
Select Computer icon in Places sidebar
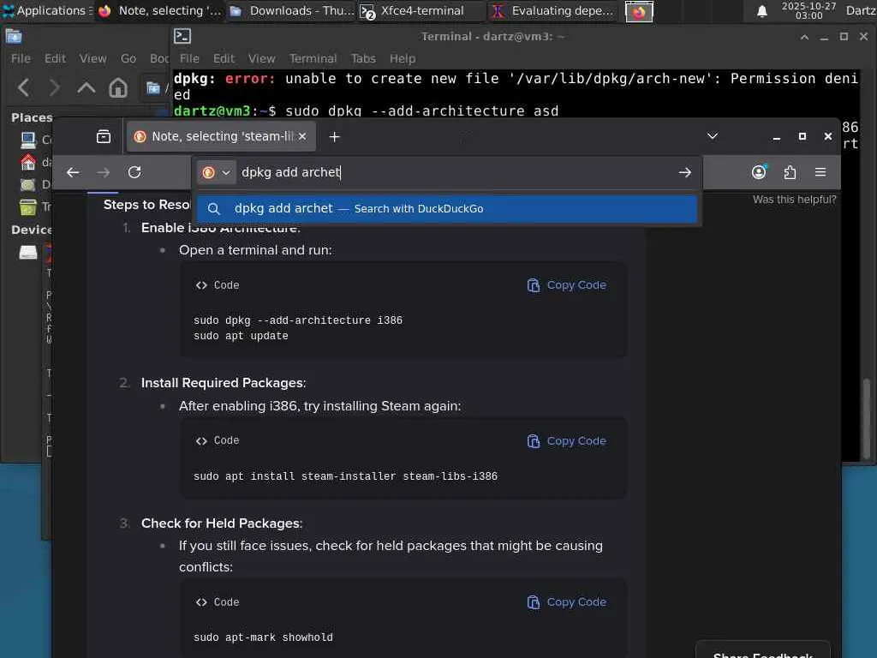28,140
